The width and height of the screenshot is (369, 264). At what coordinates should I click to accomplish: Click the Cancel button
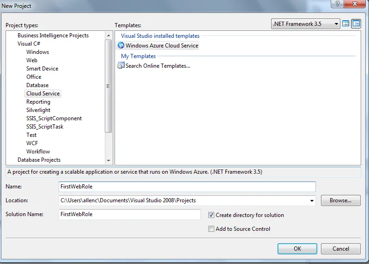coord(340,249)
